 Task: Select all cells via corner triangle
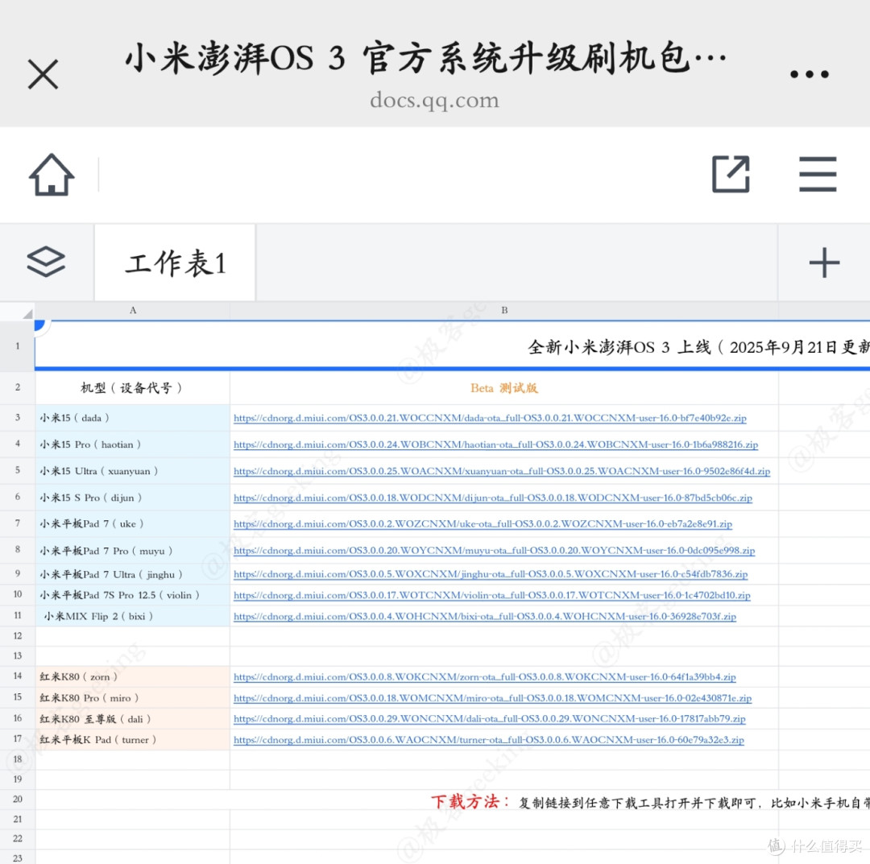click(27, 314)
